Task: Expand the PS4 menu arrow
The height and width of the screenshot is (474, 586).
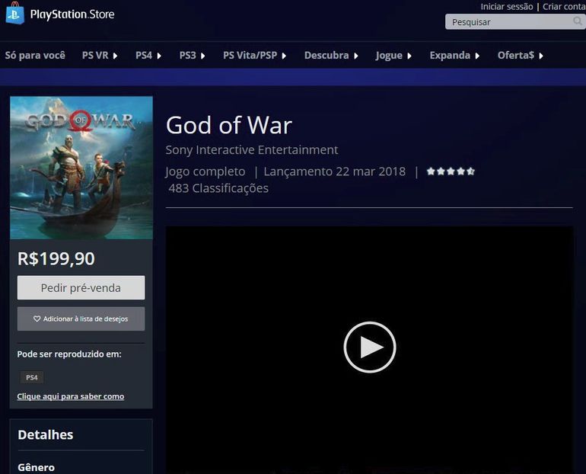Action: 159,56
